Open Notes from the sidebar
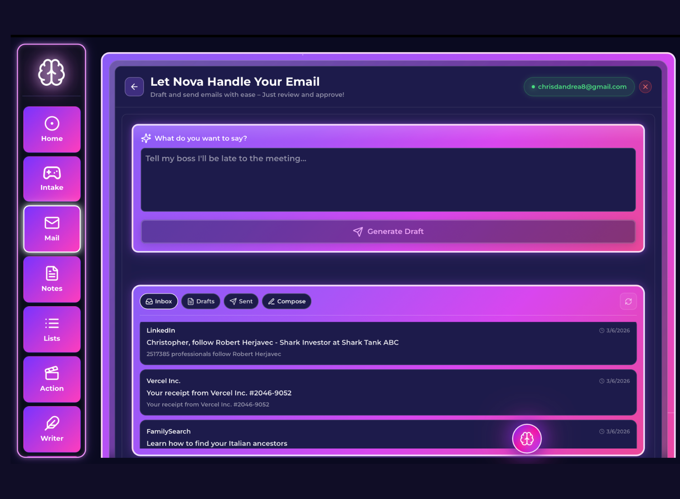680x499 pixels. 52,279
